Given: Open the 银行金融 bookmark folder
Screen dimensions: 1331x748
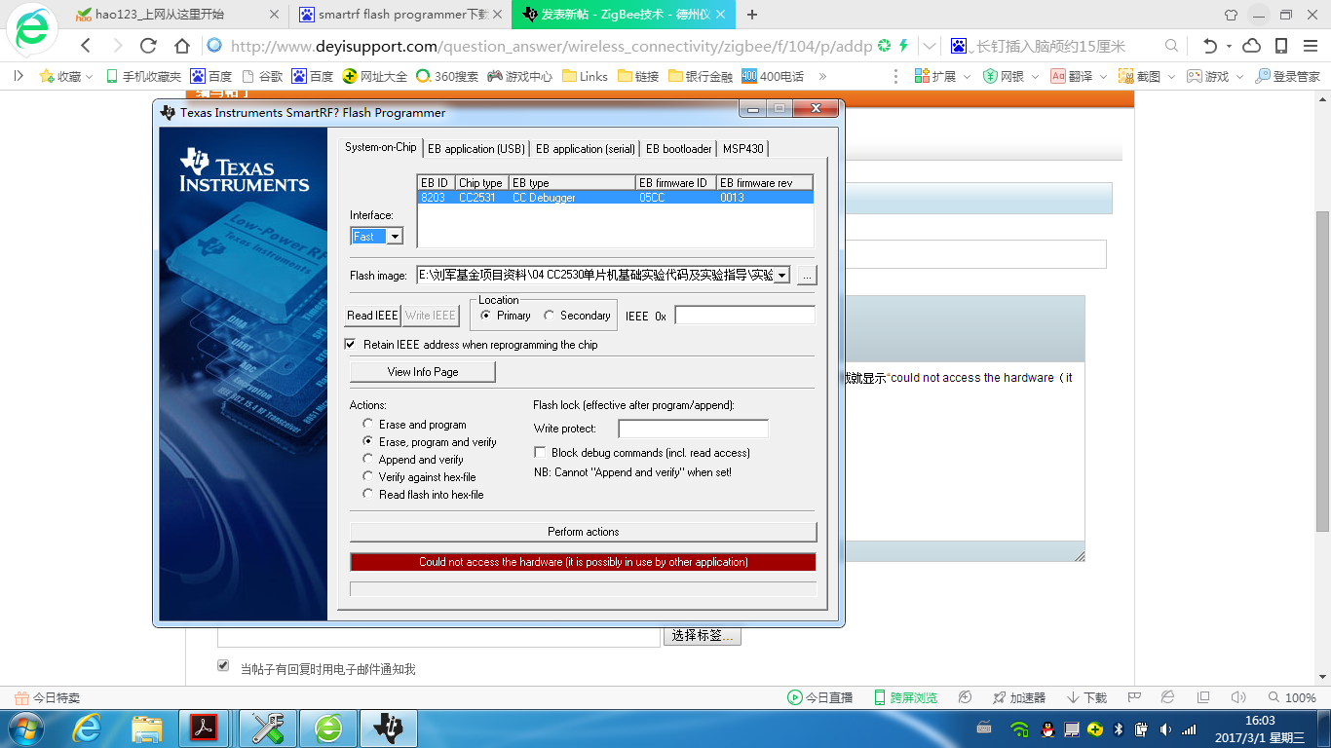Looking at the screenshot, I should tap(701, 76).
